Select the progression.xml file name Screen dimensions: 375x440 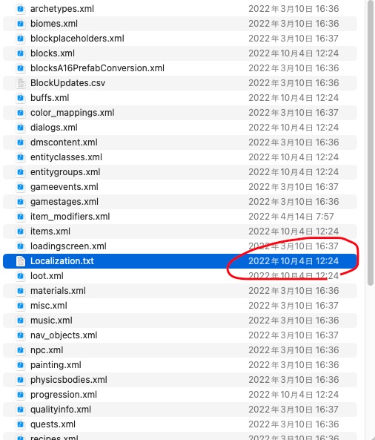click(64, 395)
